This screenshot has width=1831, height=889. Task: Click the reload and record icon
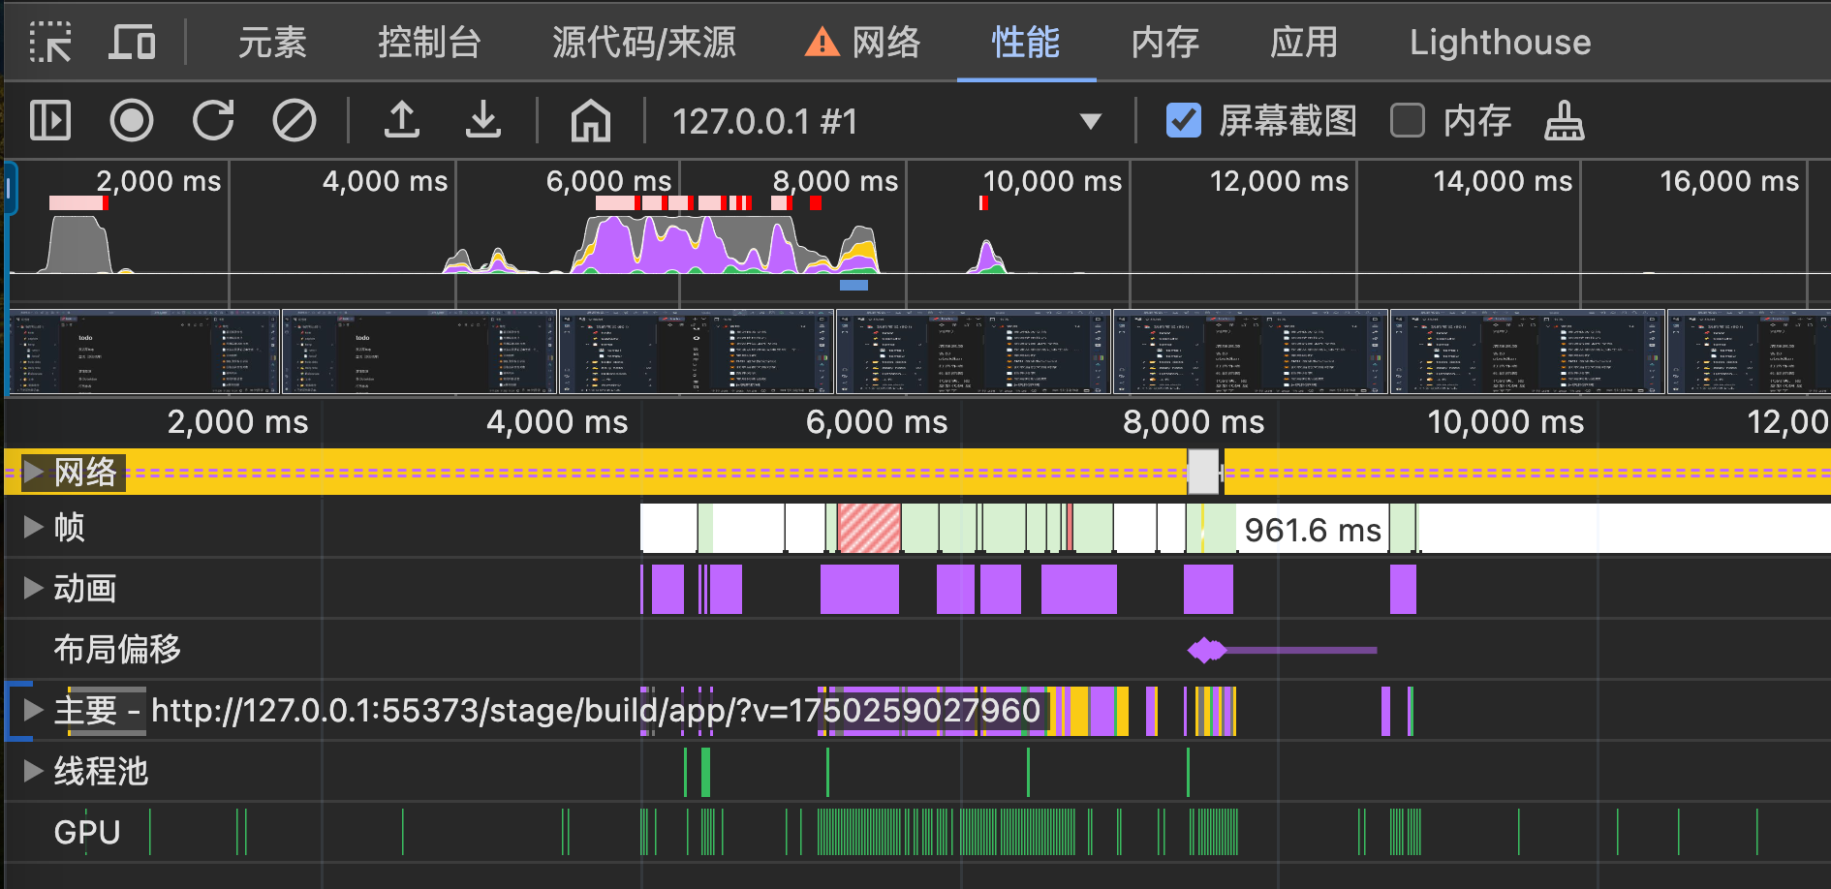[213, 121]
